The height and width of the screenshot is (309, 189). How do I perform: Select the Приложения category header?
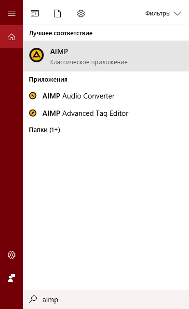48,80
